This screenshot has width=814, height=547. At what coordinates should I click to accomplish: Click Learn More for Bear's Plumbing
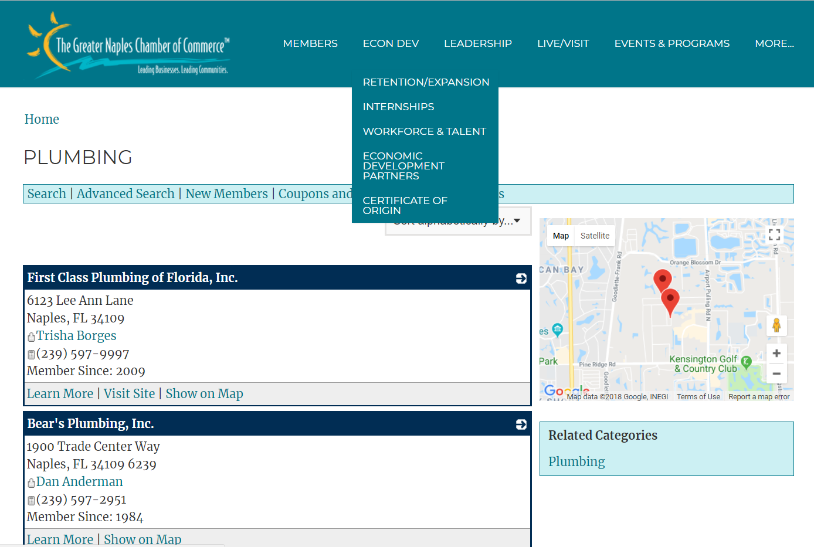click(x=60, y=539)
